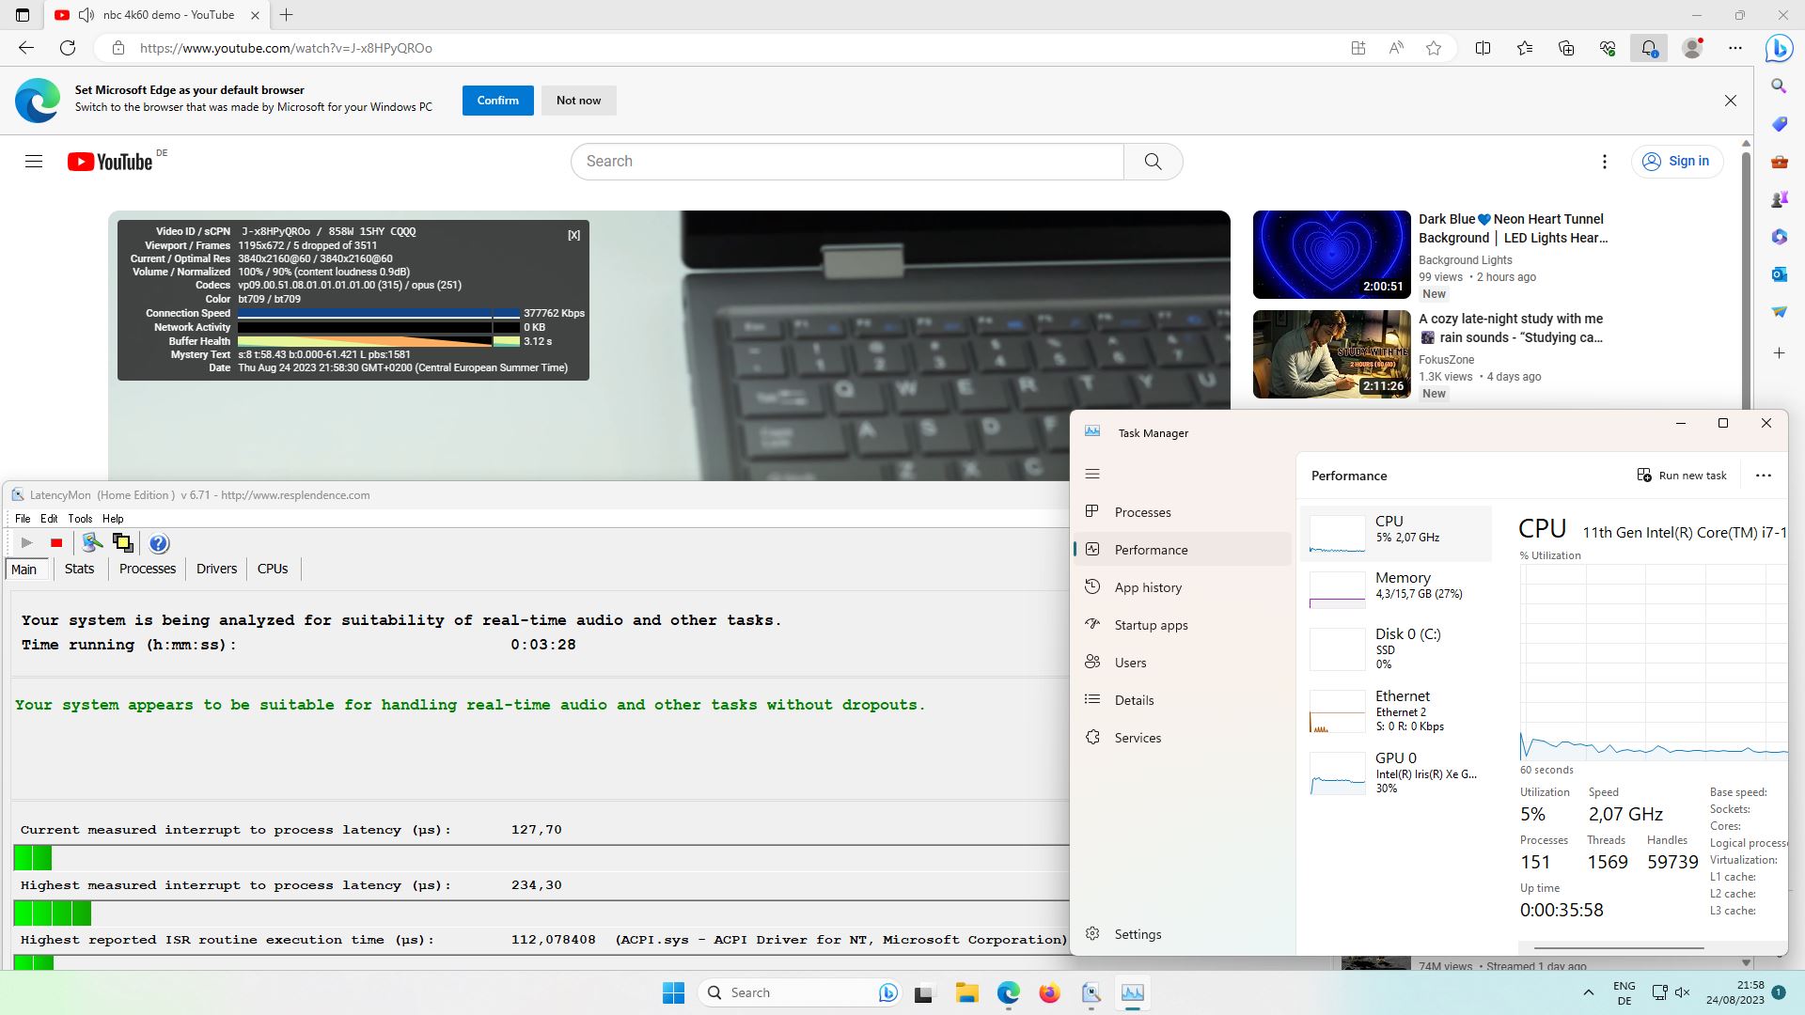Open Startup apps in Task Manager
1805x1015 pixels.
pos(1151,625)
